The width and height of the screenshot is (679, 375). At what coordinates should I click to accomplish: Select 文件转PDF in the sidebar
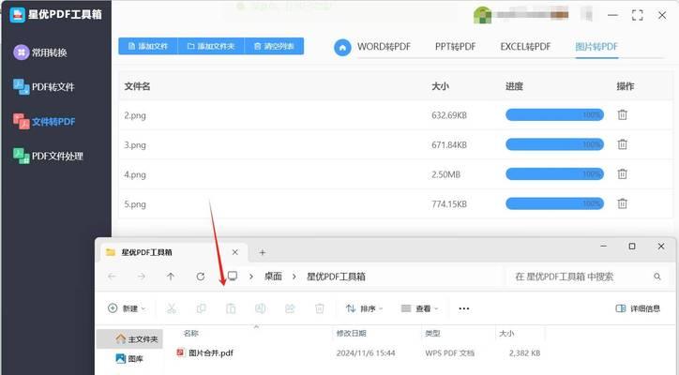(44, 122)
